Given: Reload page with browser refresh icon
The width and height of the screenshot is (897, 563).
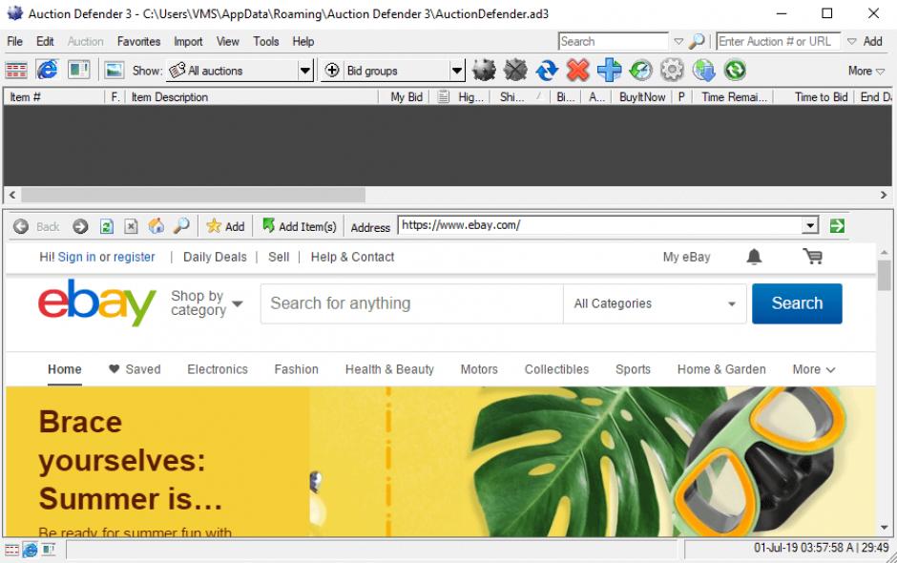Looking at the screenshot, I should click(107, 226).
